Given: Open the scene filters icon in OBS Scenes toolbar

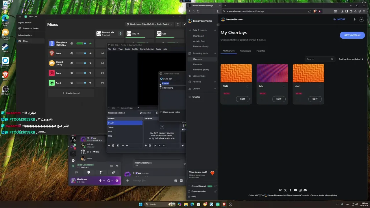Looking at the screenshot, I should pyautogui.click(x=118, y=146).
